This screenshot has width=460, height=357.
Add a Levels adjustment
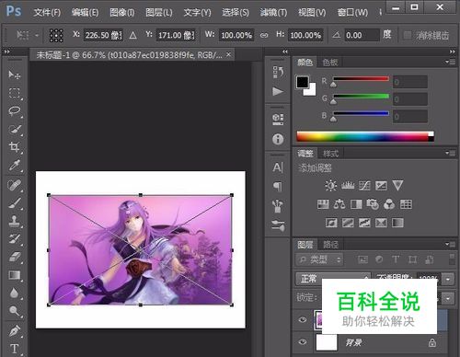click(348, 186)
